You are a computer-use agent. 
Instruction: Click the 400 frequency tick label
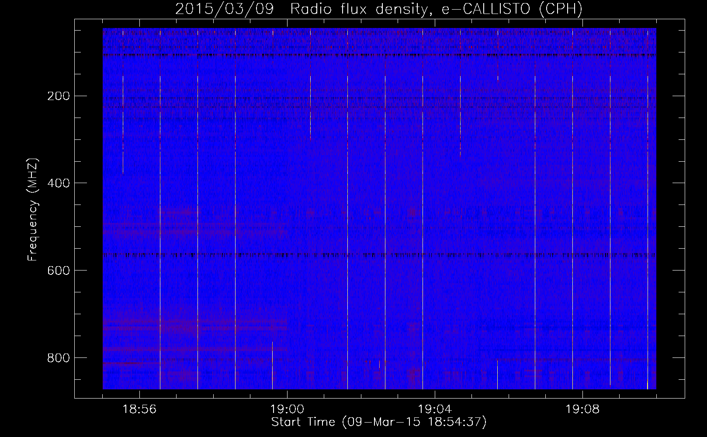click(59, 183)
